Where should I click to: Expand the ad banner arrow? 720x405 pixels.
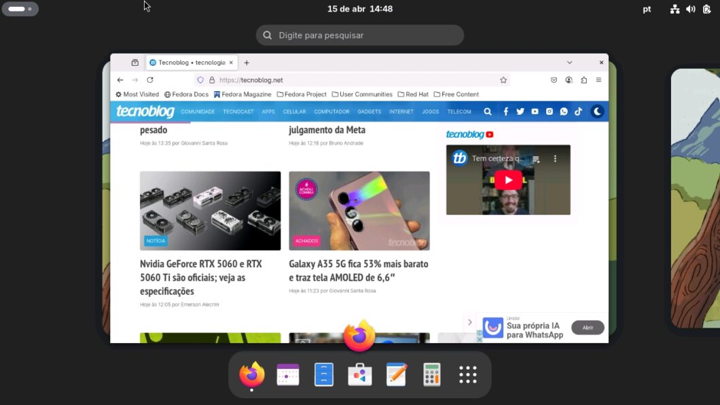[x=470, y=322]
